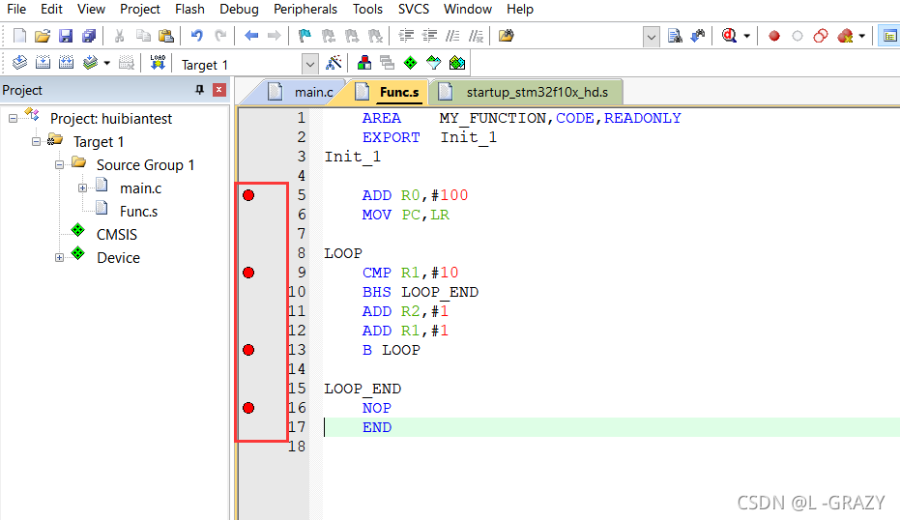Image resolution: width=900 pixels, height=520 pixels.
Task: Expand the main.c node in the project tree
Action: pyautogui.click(x=83, y=188)
